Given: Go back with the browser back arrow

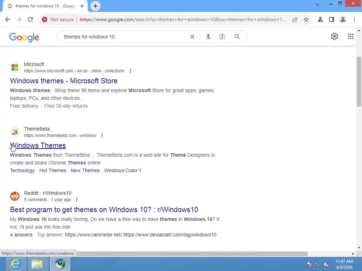Looking at the screenshot, I should pyautogui.click(x=8, y=20).
